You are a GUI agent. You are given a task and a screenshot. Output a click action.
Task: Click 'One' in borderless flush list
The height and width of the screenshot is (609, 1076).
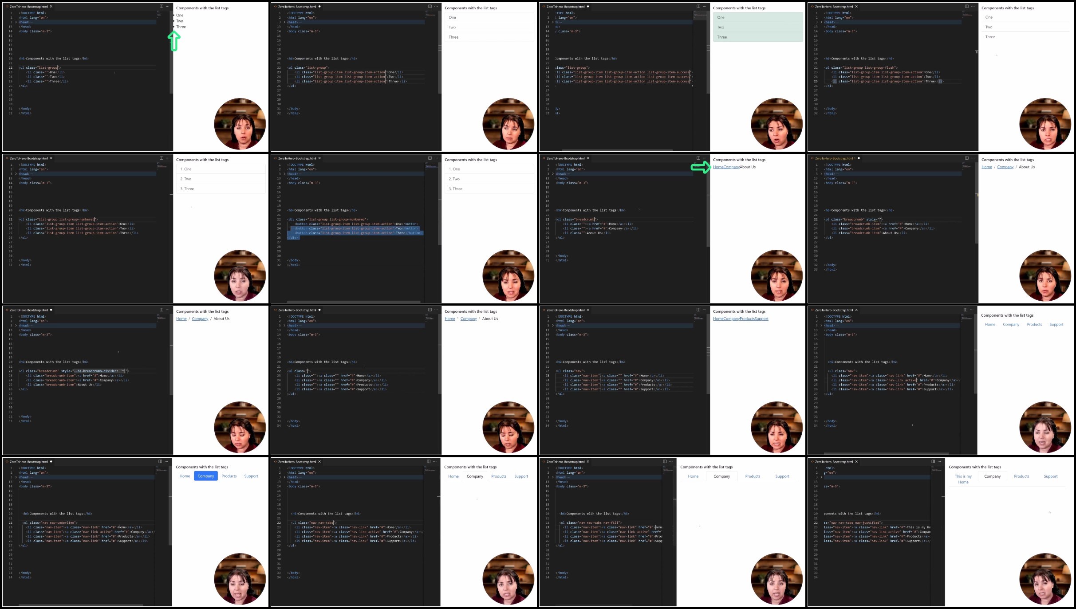tap(1026, 17)
